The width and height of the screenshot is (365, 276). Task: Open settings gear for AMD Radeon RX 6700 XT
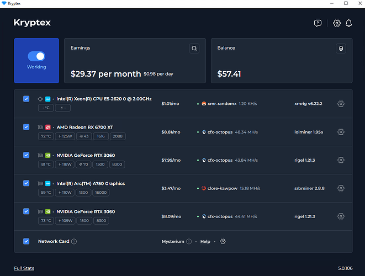[x=341, y=132]
